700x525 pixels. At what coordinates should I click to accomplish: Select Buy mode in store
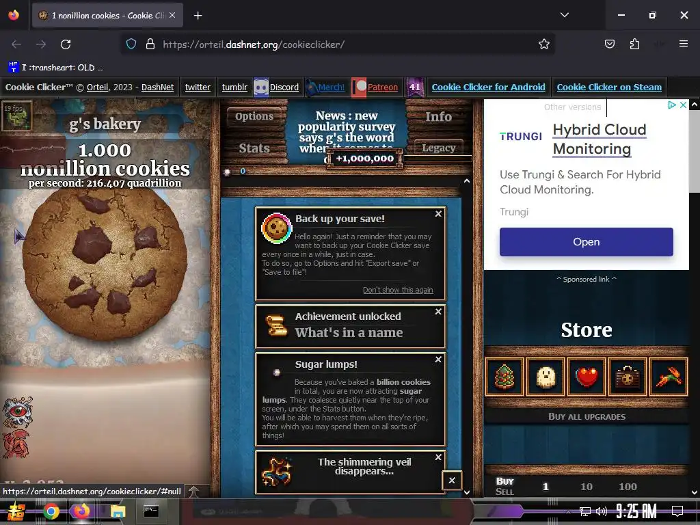(x=505, y=481)
